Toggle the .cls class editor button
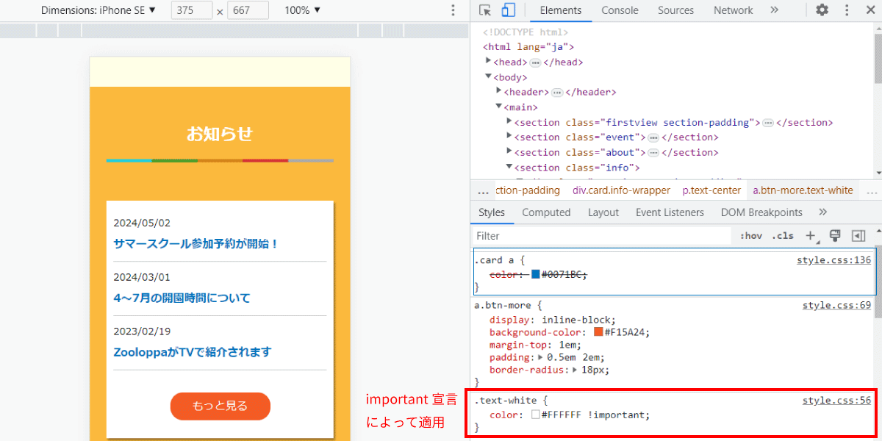This screenshot has height=441, width=882. (x=783, y=236)
